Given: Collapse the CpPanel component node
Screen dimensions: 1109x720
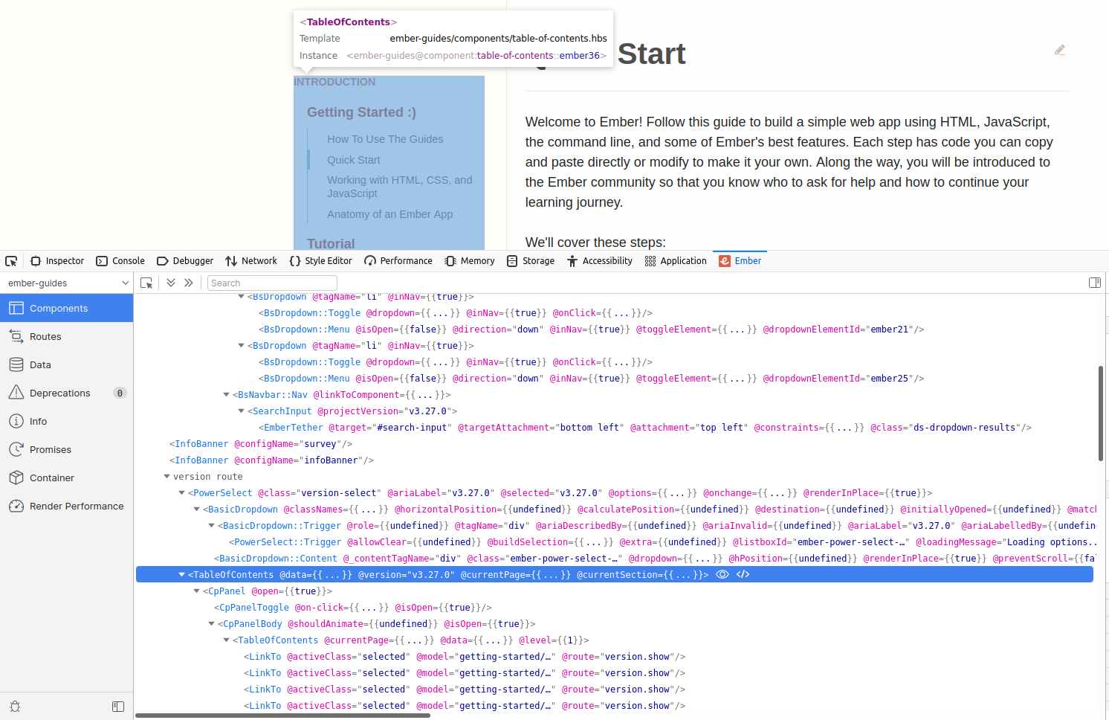Looking at the screenshot, I should pyautogui.click(x=196, y=591).
